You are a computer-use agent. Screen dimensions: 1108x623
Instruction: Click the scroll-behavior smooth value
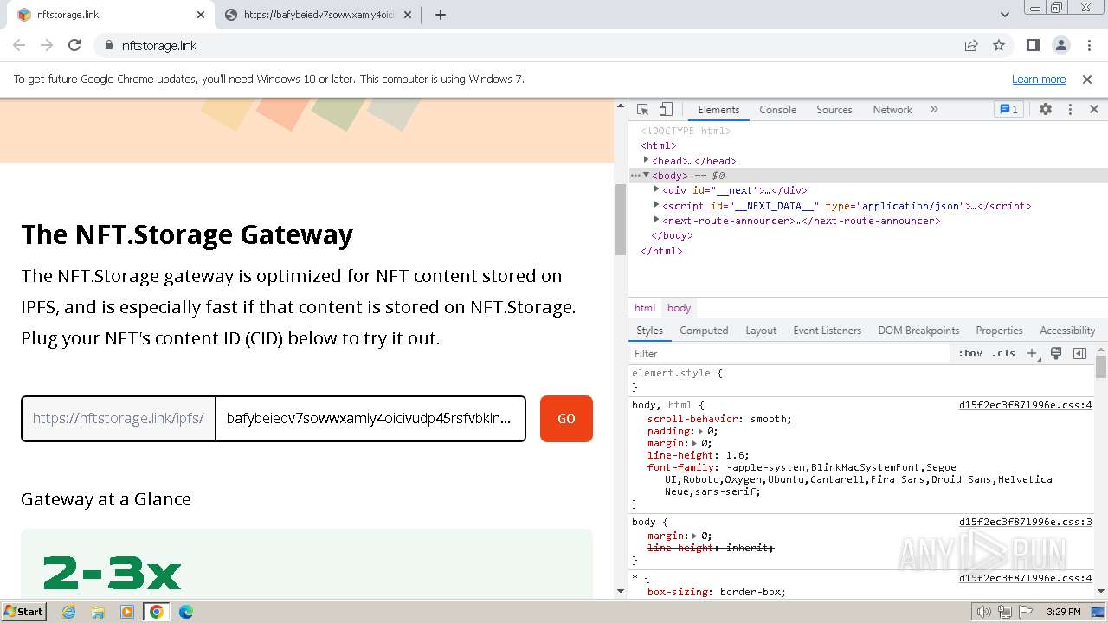click(769, 419)
